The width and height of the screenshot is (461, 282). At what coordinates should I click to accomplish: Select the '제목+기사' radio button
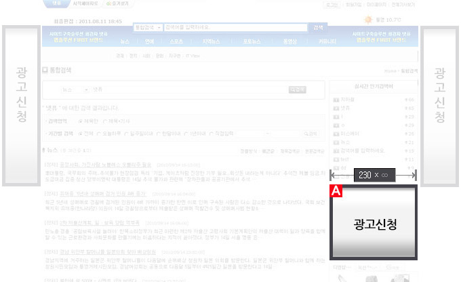pyautogui.click(x=105, y=120)
